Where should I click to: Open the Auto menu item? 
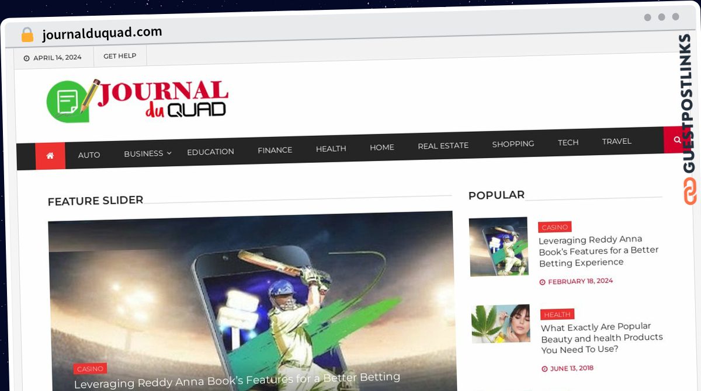click(89, 155)
